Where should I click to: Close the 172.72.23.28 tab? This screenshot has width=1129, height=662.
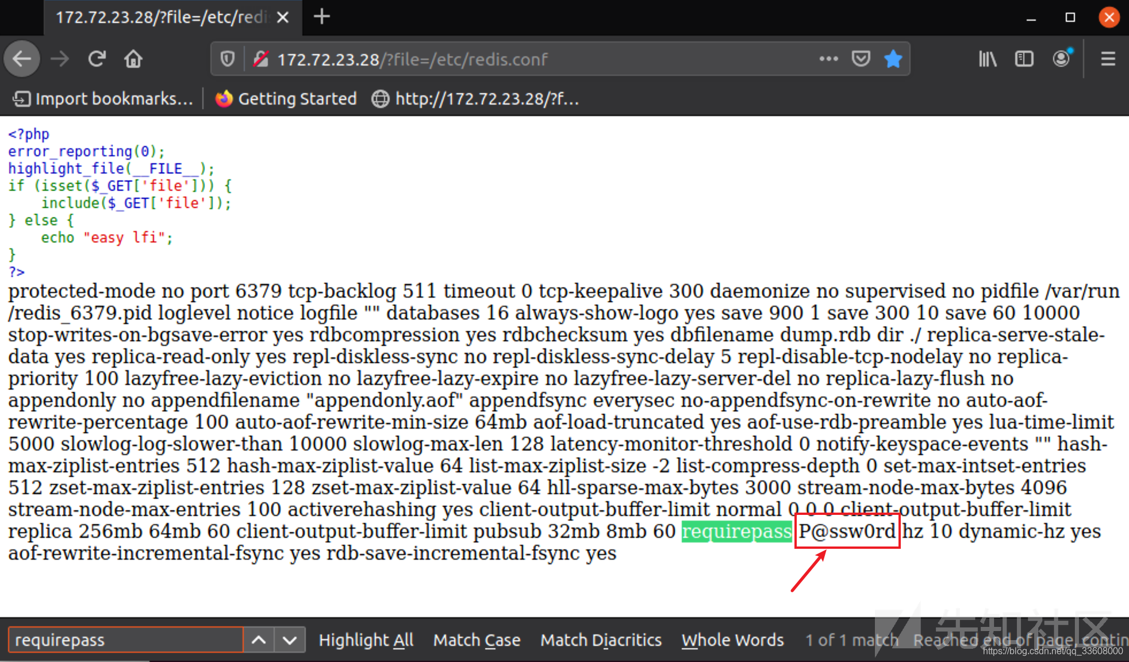[282, 17]
